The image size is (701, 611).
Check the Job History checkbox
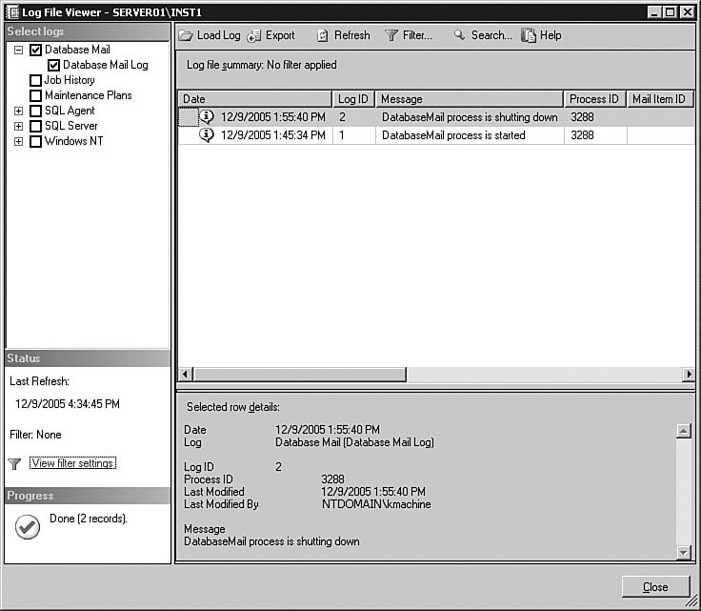pos(35,80)
